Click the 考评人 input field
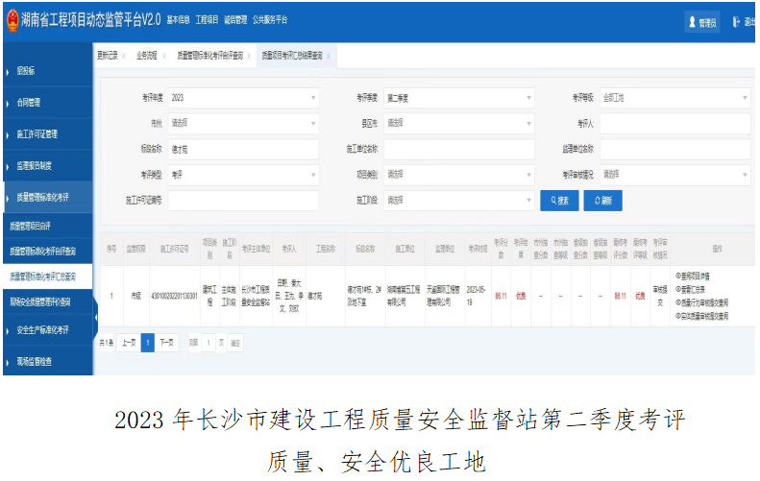Screen dimensions: 760x481 coord(675,124)
